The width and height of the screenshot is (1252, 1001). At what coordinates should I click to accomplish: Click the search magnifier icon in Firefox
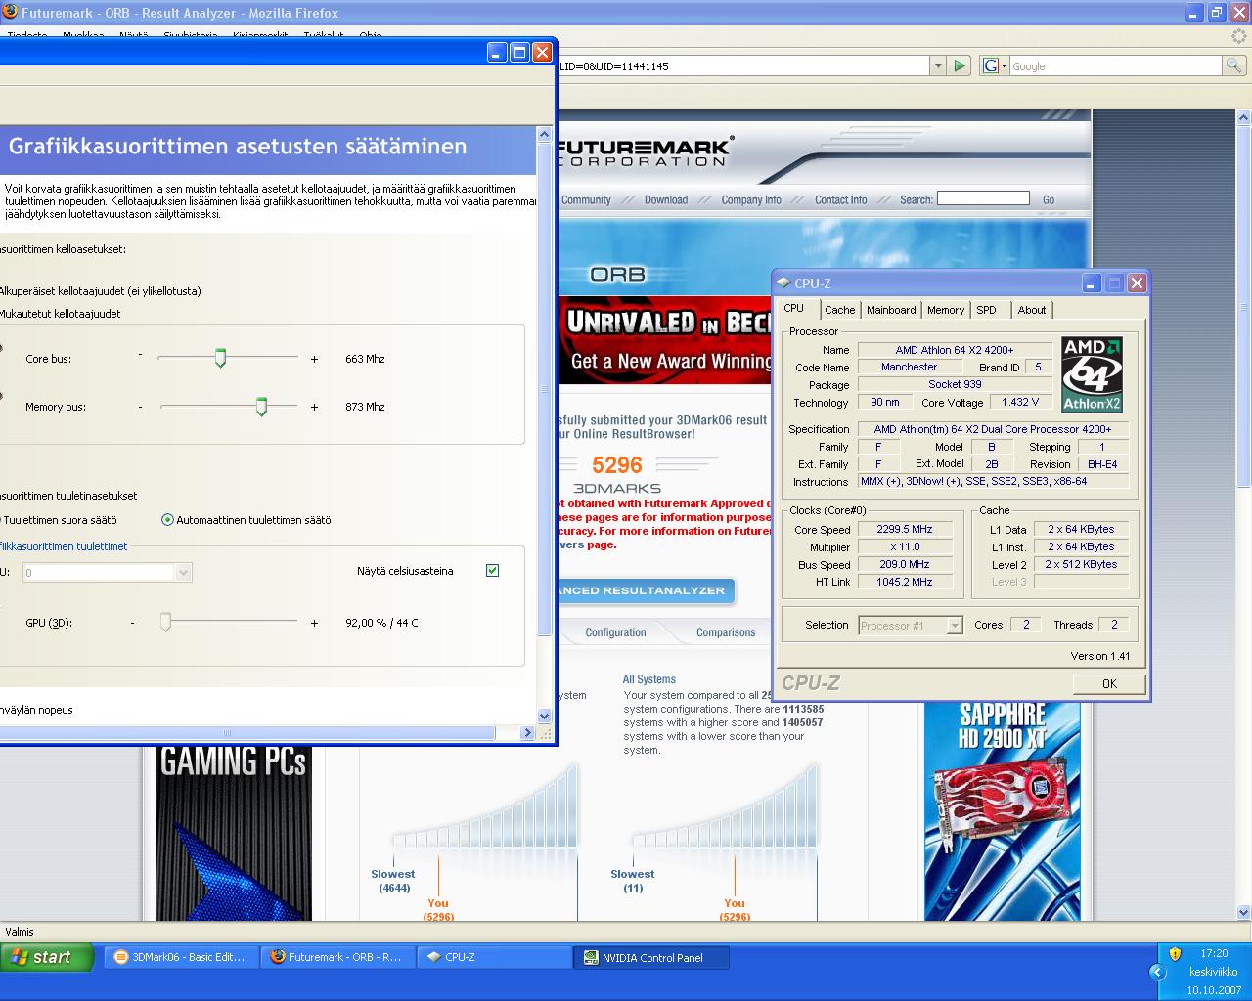pos(1234,65)
